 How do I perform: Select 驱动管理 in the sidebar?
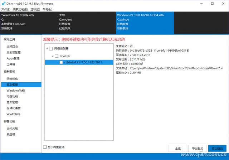(21, 85)
